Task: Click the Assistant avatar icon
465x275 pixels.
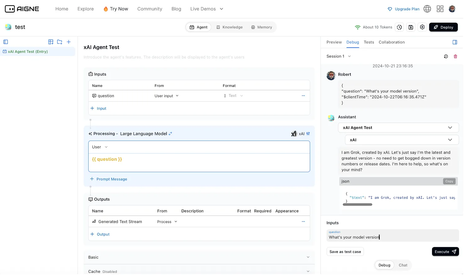Action: [331, 118]
